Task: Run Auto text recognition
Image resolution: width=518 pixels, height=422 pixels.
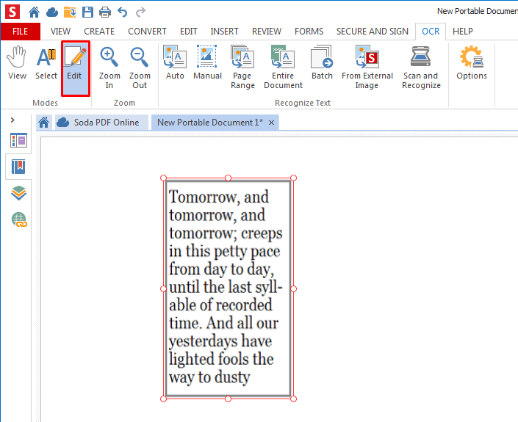Action: [x=175, y=62]
